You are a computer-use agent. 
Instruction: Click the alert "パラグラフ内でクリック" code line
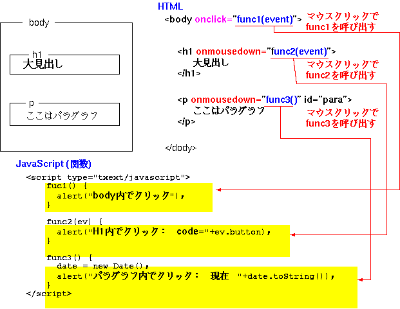point(195,276)
